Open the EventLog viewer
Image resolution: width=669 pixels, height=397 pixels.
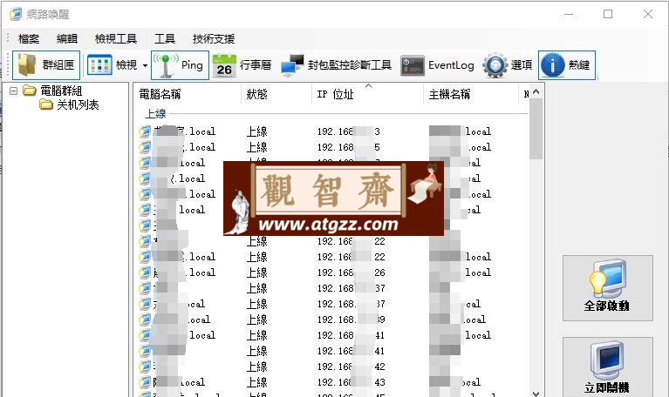coord(437,65)
